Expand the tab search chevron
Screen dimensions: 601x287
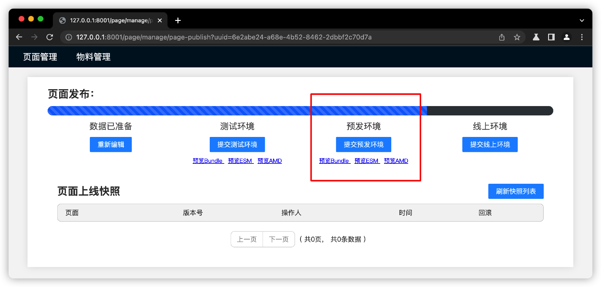pos(582,20)
